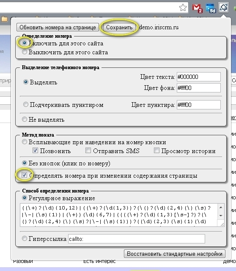Select 'Не выделять' radio button
The width and height of the screenshot is (236, 271).
pyautogui.click(x=25, y=119)
